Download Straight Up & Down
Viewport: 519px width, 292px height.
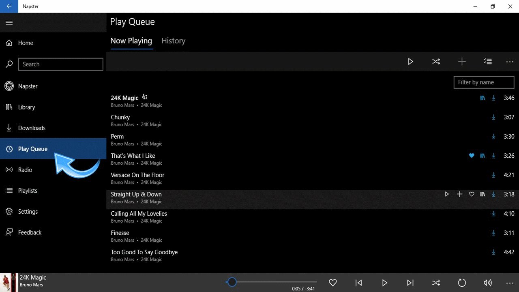pos(493,194)
